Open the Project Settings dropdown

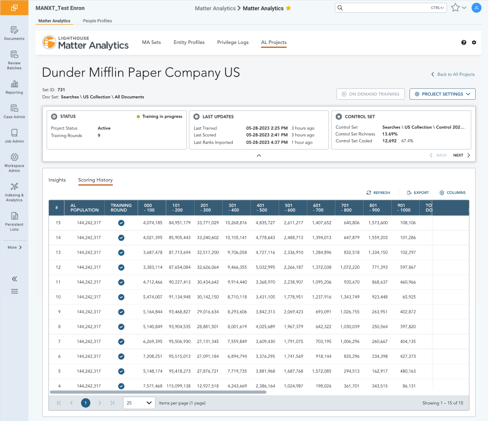(442, 94)
